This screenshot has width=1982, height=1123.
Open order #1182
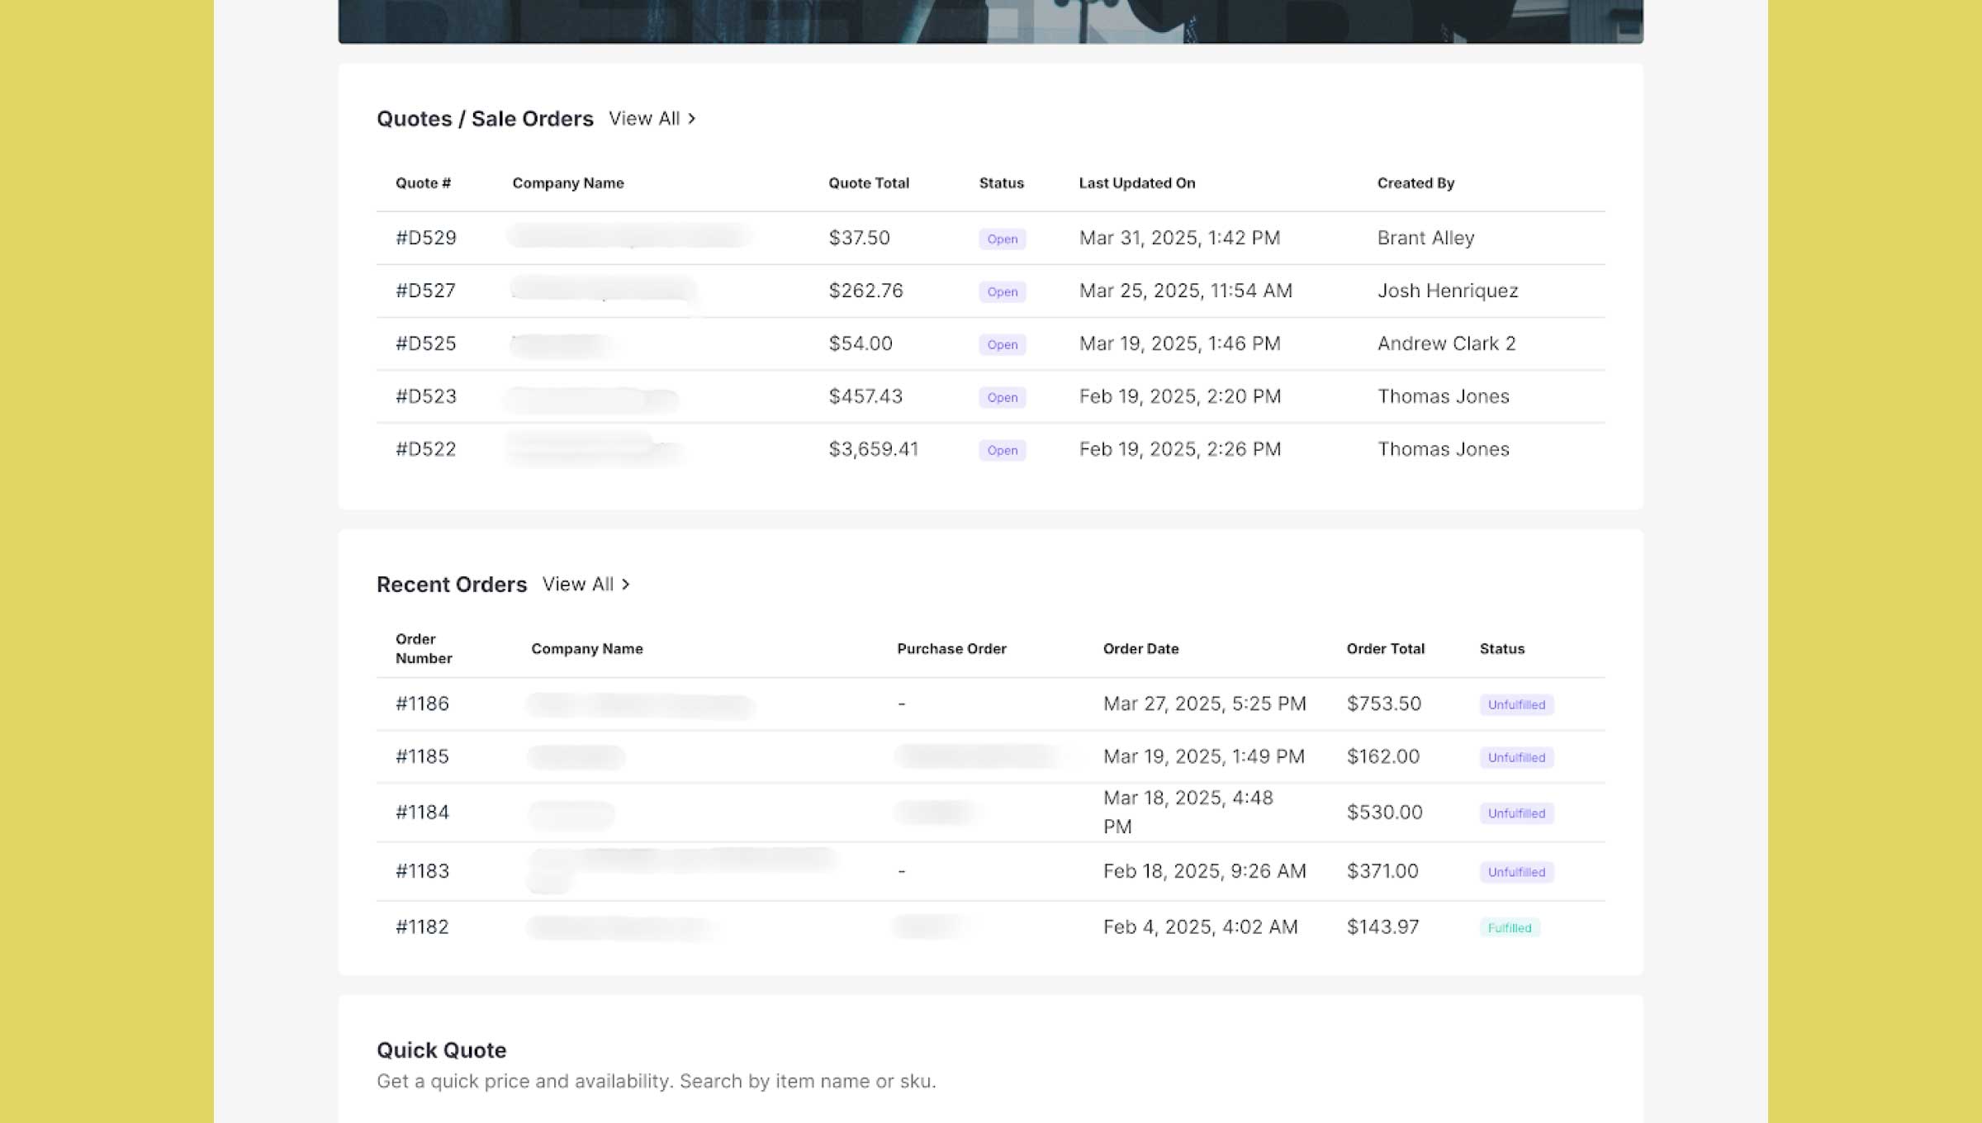pos(422,926)
